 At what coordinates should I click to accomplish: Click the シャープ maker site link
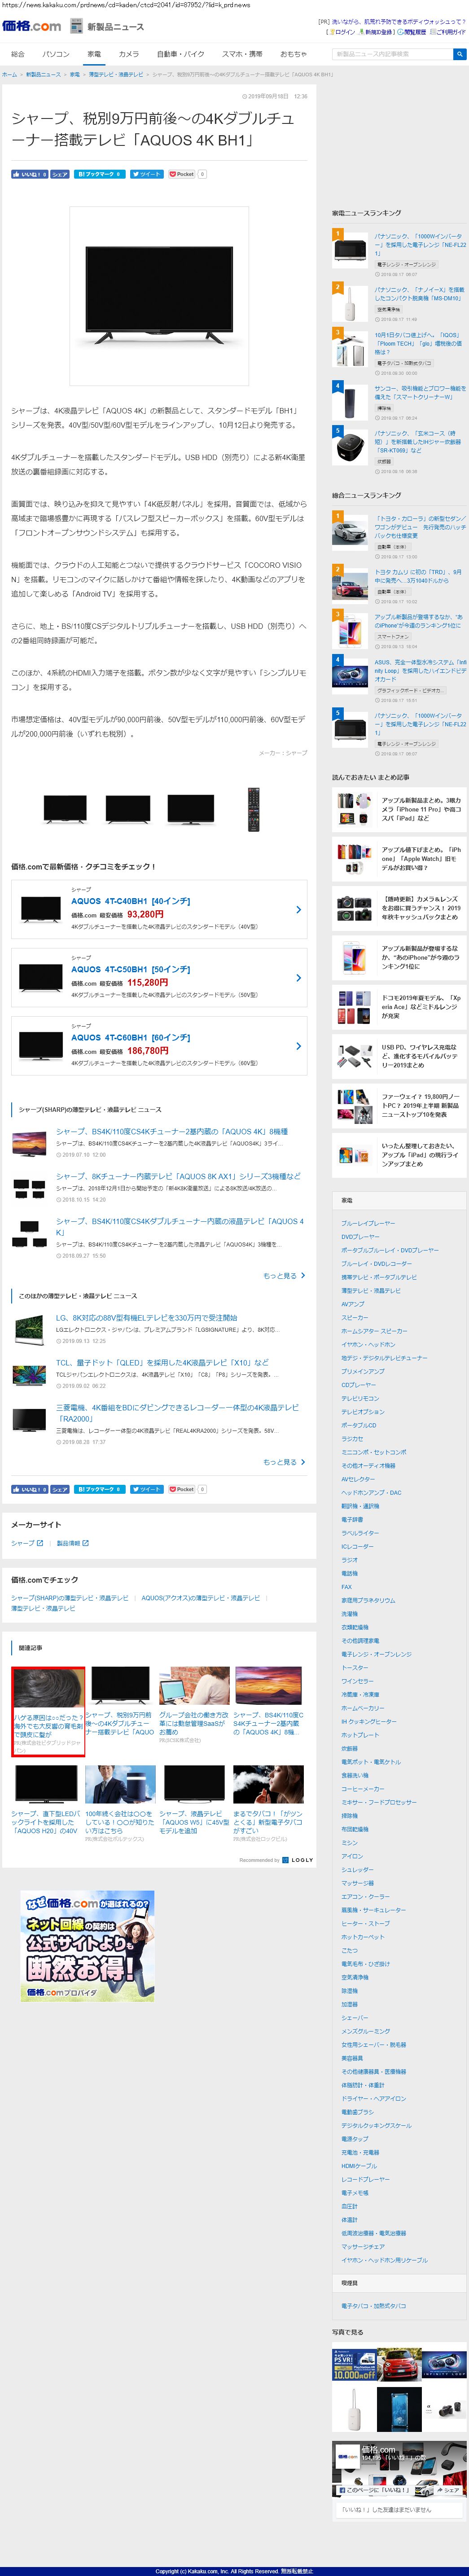22,1543
